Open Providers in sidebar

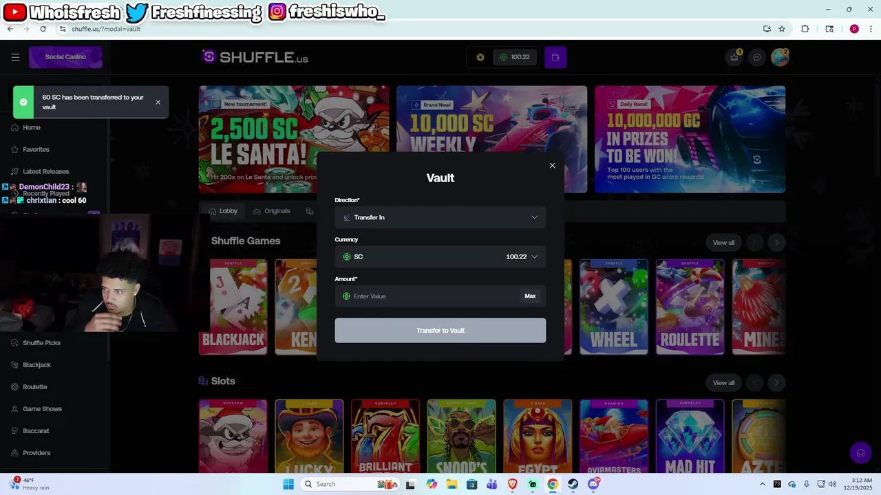36,453
